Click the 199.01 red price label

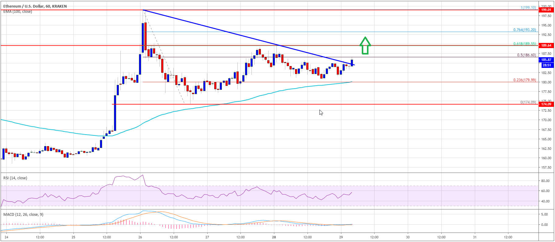(546, 10)
